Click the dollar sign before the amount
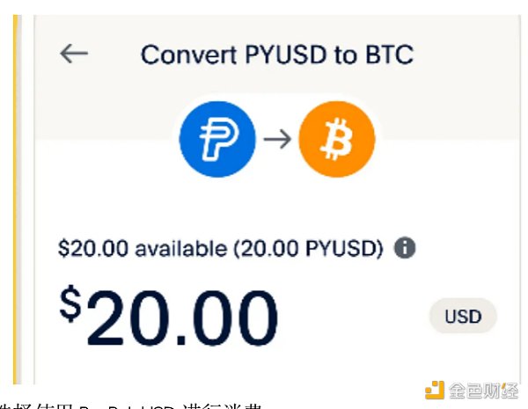The height and width of the screenshot is (409, 528). click(x=72, y=304)
